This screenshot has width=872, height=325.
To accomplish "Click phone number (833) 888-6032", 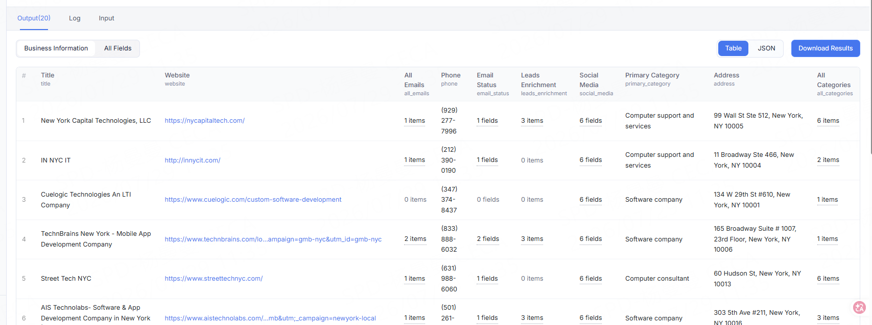I will click(449, 239).
